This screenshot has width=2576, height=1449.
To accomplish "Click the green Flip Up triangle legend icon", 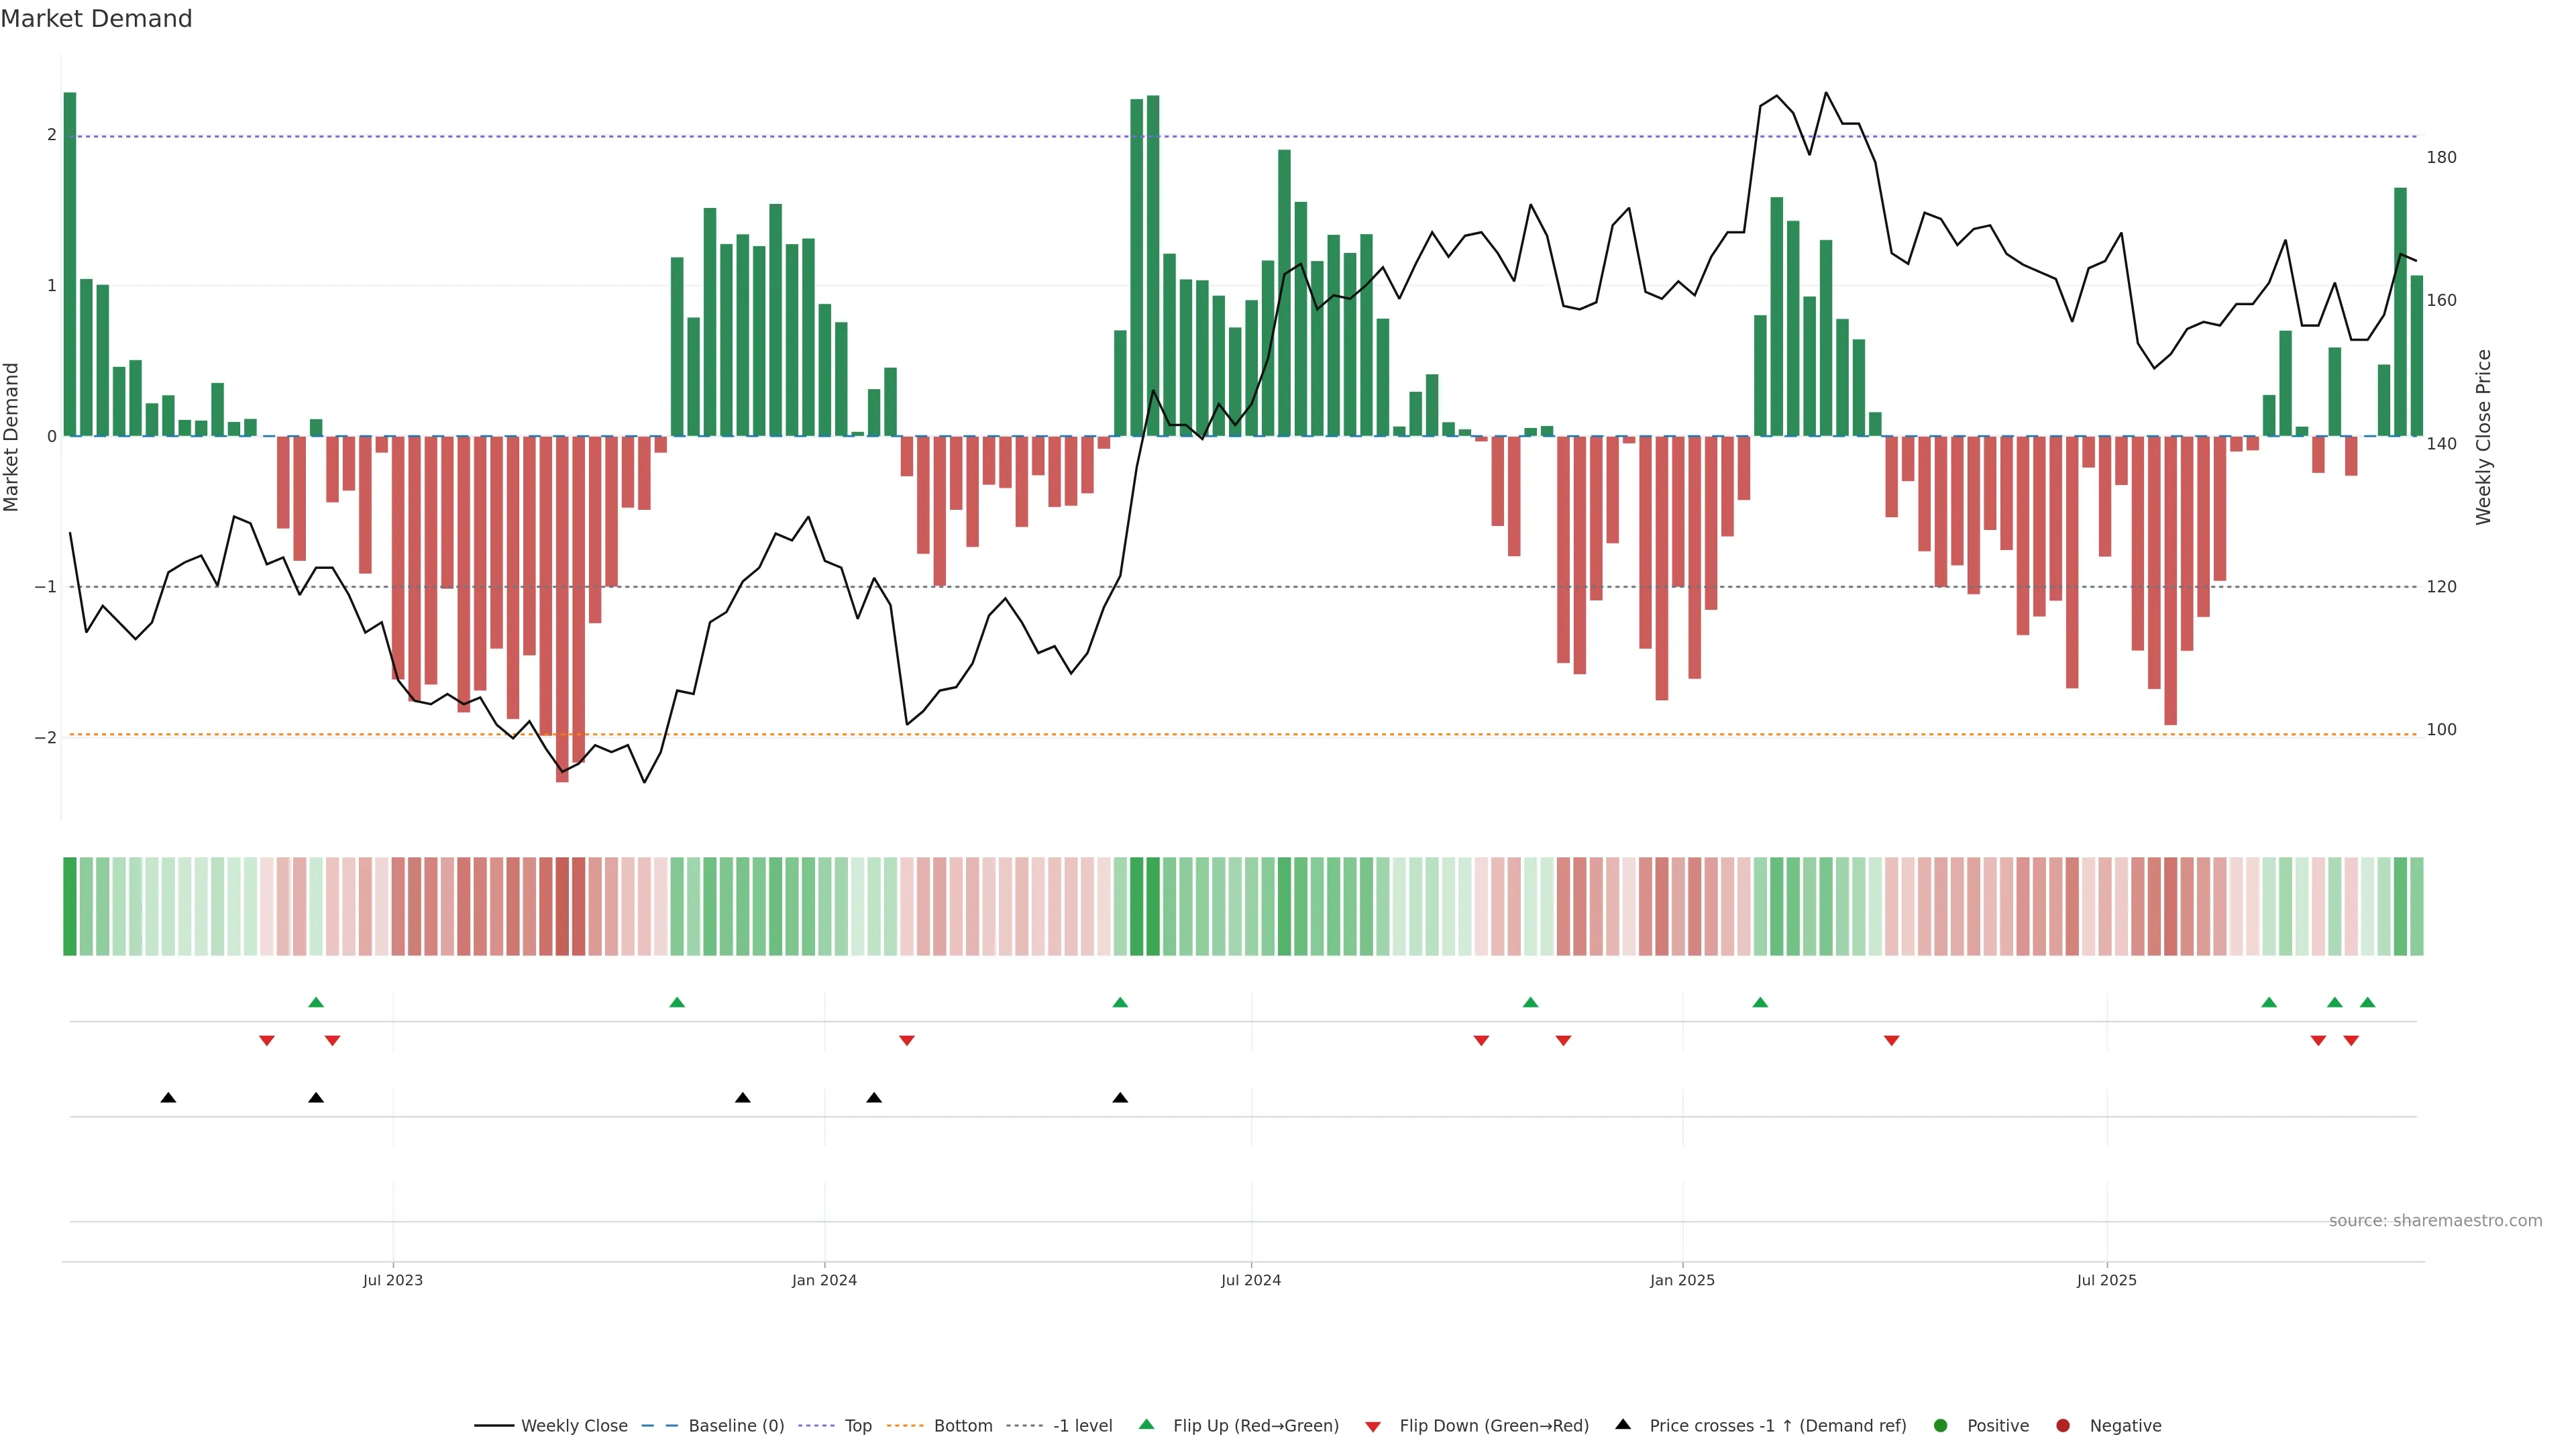I will pyautogui.click(x=1146, y=1424).
